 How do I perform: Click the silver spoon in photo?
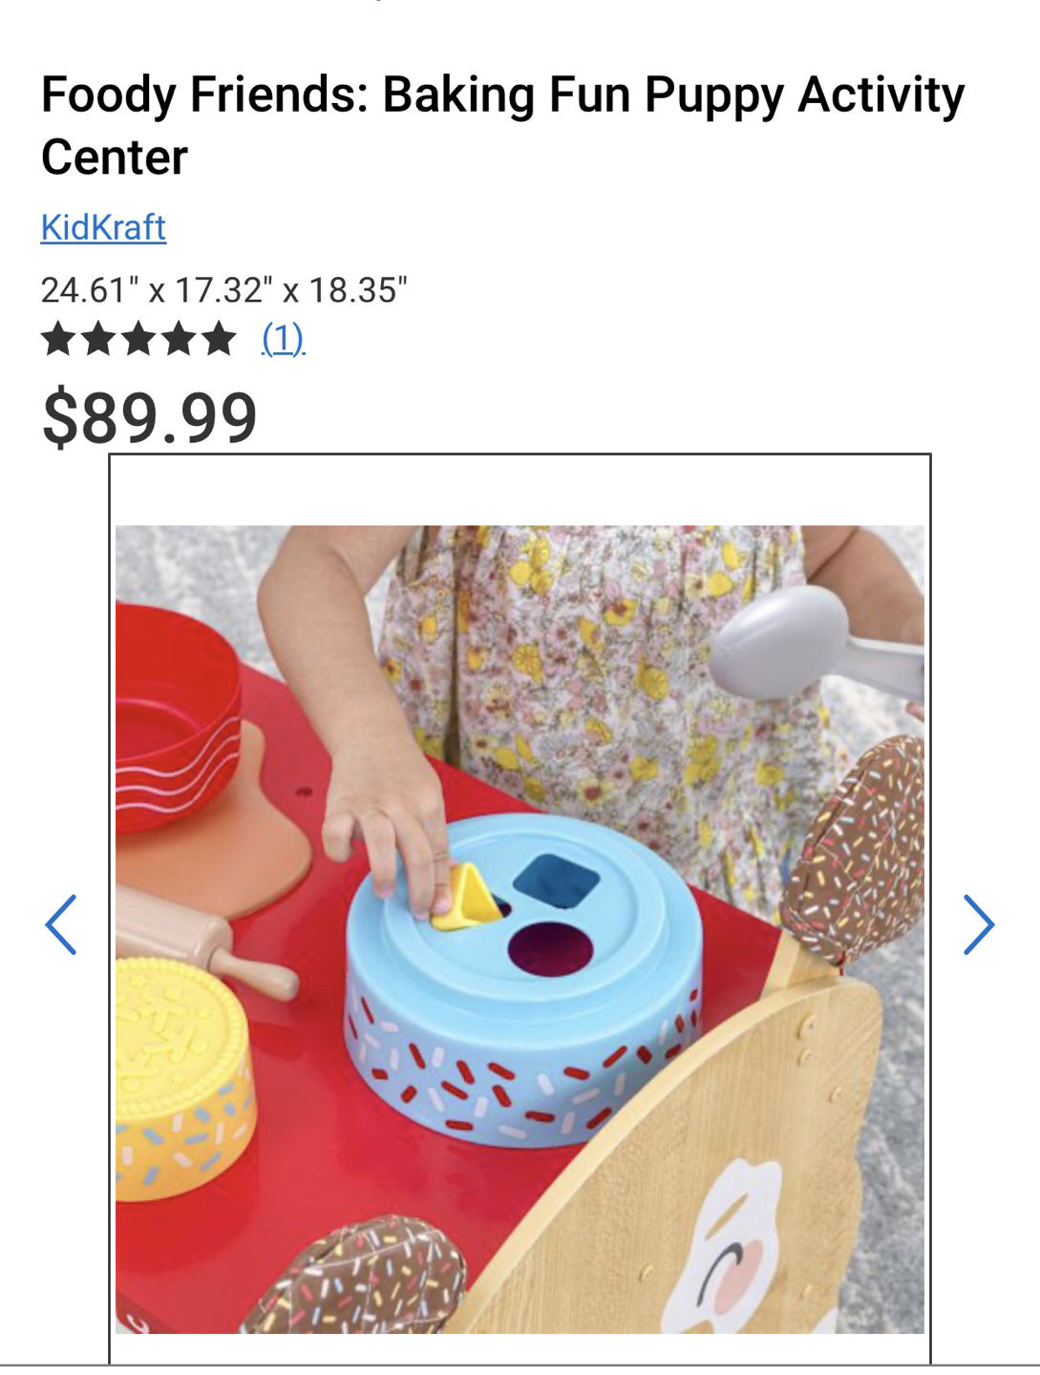point(817,640)
